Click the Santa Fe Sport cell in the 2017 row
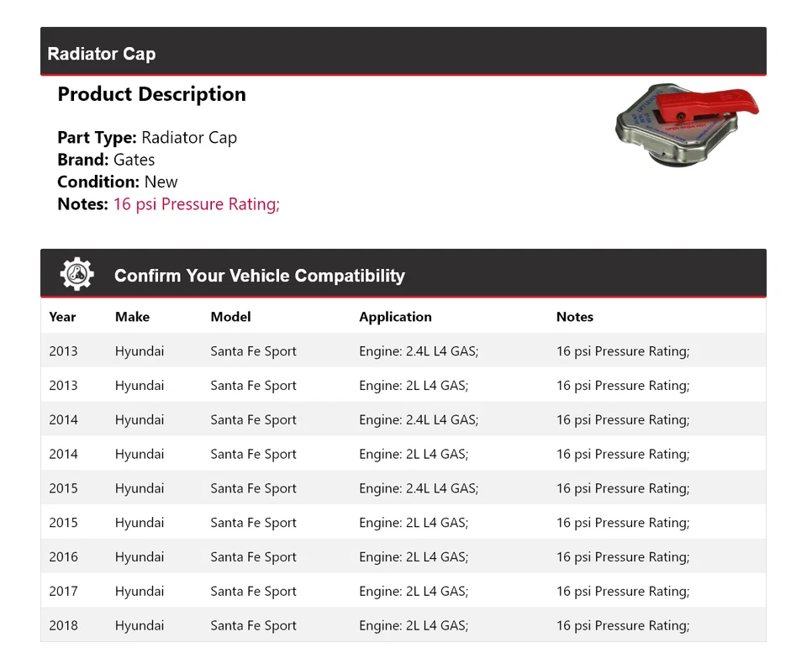 point(253,591)
